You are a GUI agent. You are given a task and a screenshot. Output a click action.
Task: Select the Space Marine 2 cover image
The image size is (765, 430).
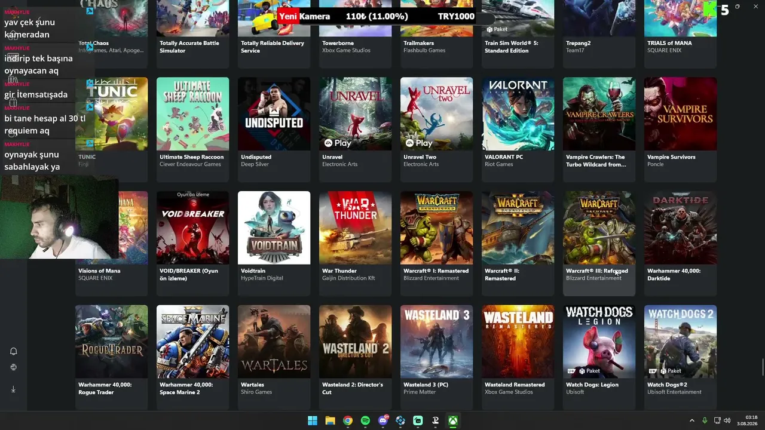(x=192, y=342)
